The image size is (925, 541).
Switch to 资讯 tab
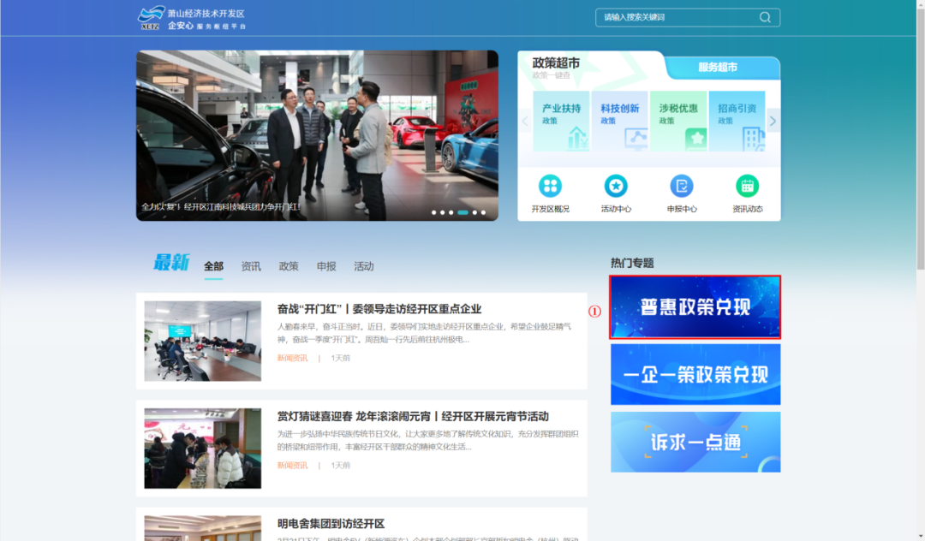click(251, 266)
